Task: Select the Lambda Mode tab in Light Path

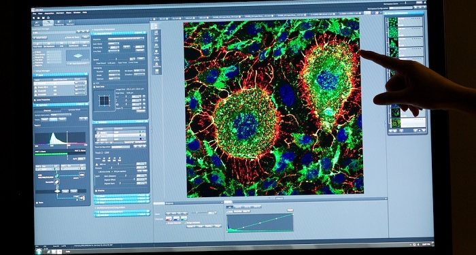Action: [x=73, y=110]
